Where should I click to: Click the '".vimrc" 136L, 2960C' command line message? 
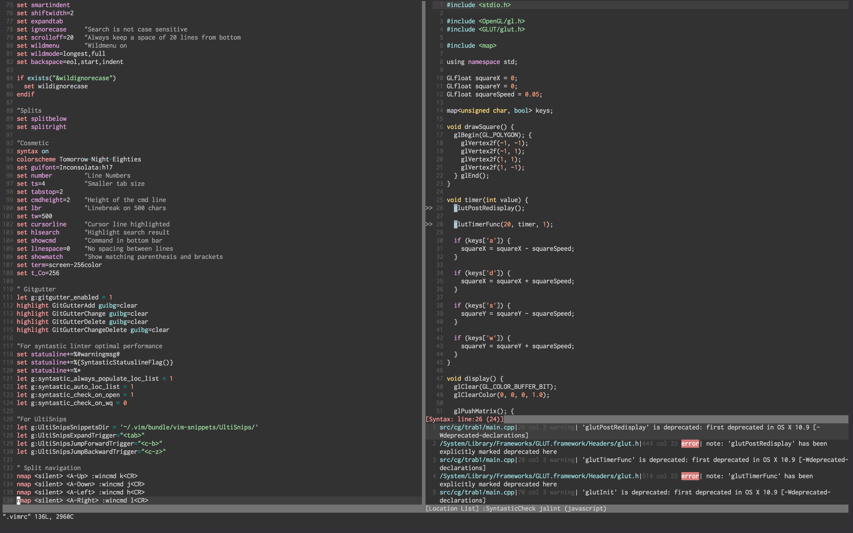38,517
